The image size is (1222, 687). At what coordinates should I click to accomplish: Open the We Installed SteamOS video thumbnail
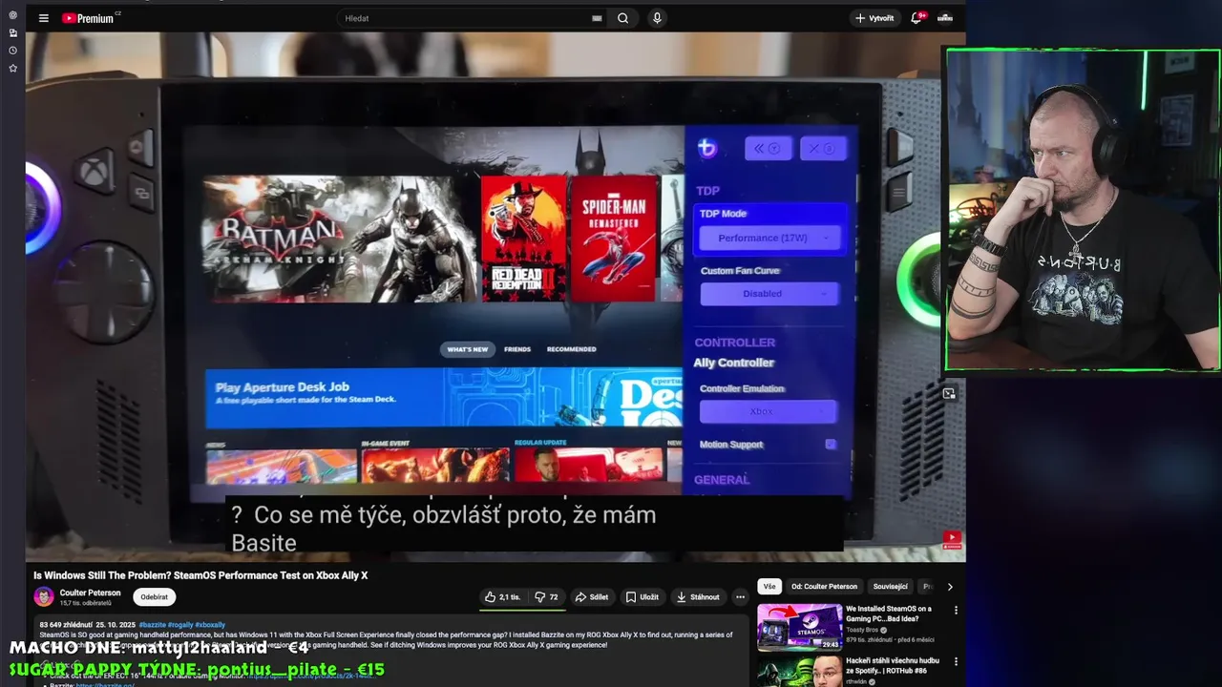pos(799,627)
